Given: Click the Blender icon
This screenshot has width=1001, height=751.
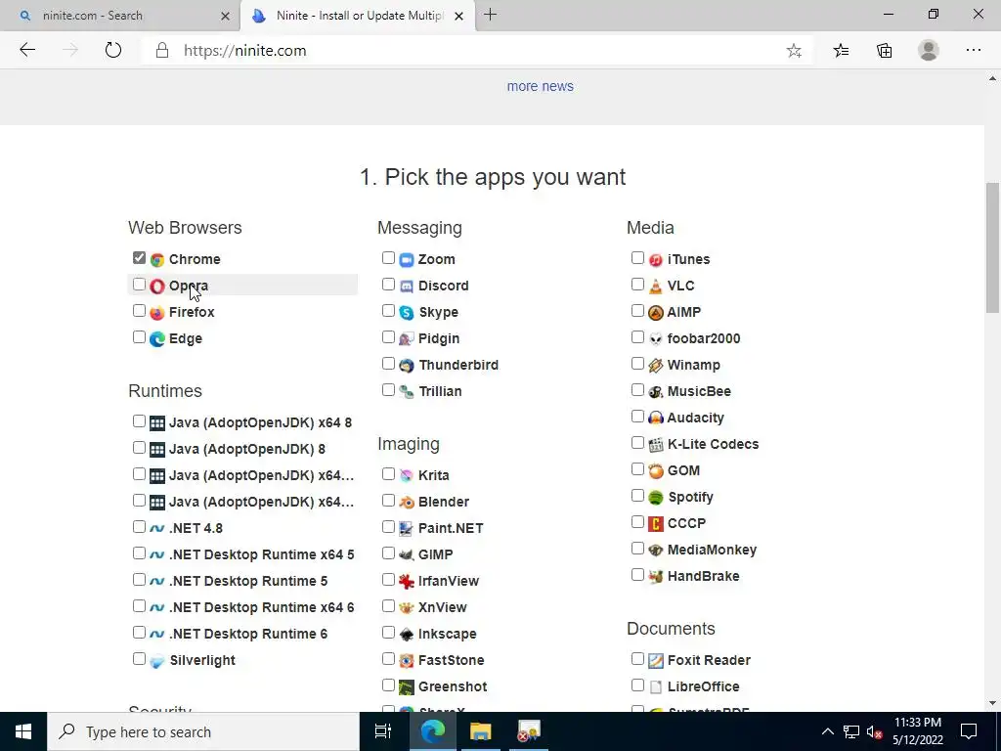Looking at the screenshot, I should pos(407,503).
